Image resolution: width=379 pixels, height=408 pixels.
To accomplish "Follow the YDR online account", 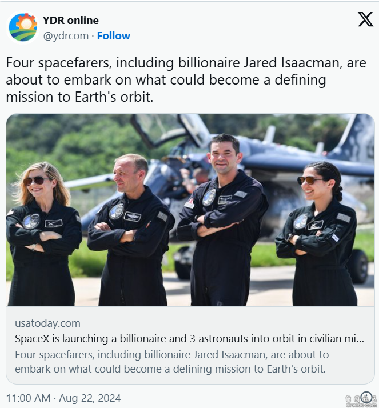I will (114, 36).
